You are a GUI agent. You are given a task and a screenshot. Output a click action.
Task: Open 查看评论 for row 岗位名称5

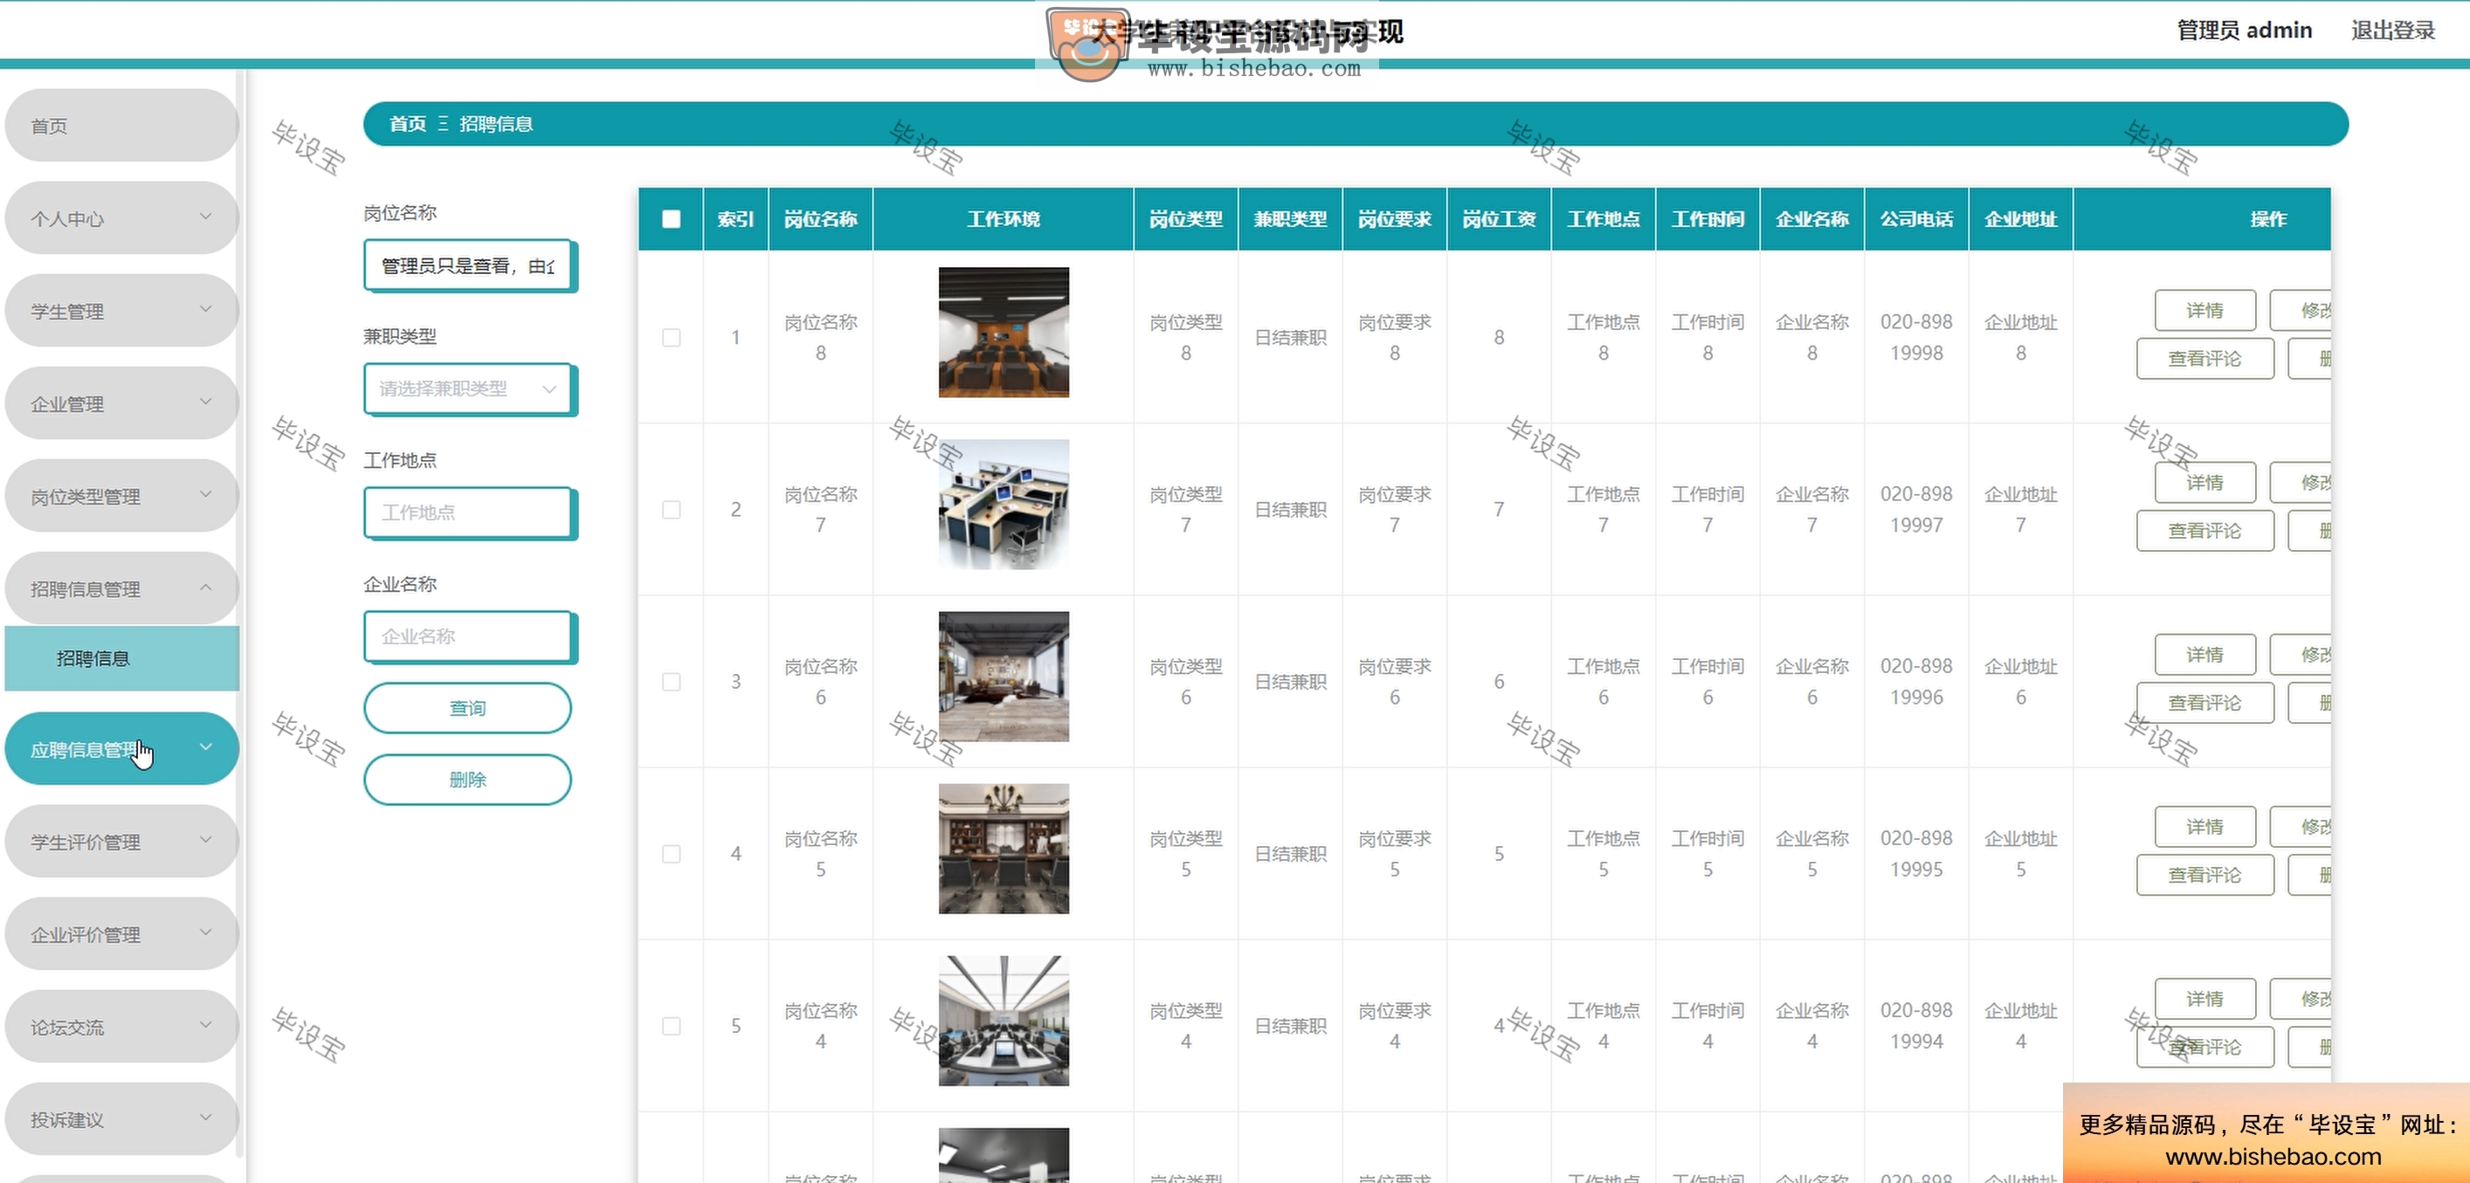click(2204, 874)
